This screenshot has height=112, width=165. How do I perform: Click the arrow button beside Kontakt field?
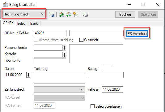64,55
